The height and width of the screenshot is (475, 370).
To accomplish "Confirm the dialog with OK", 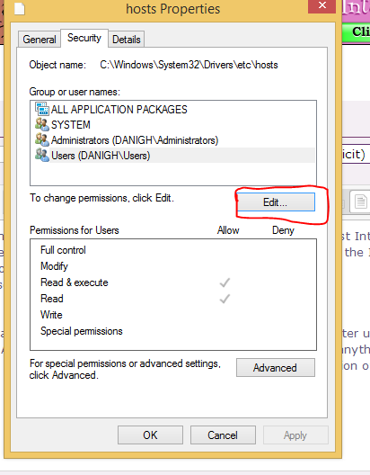I will point(150,435).
